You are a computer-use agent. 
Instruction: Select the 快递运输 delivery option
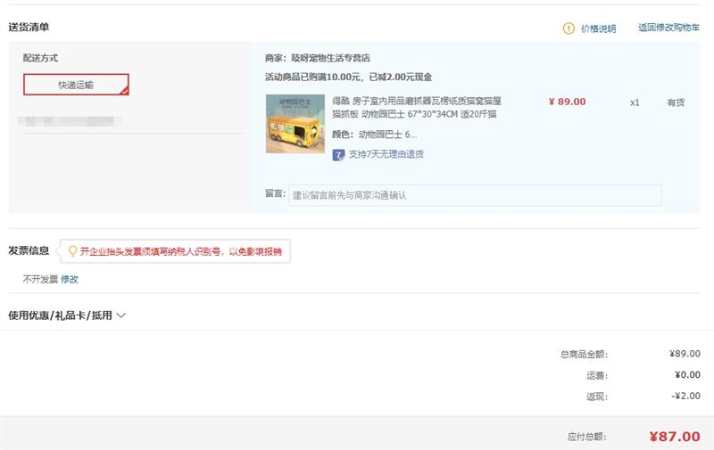[76, 85]
